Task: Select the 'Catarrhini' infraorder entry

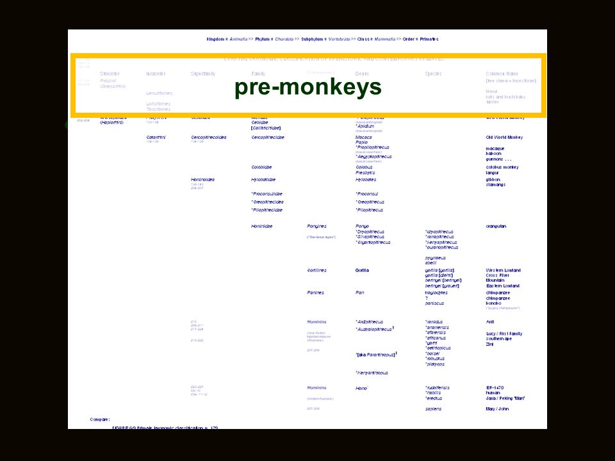Action: [156, 137]
